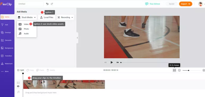
Task: Zoom in the timeline with plus
Action: [204, 70]
